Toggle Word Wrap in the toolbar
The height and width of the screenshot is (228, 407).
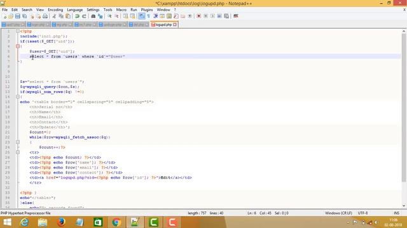coord(142,16)
